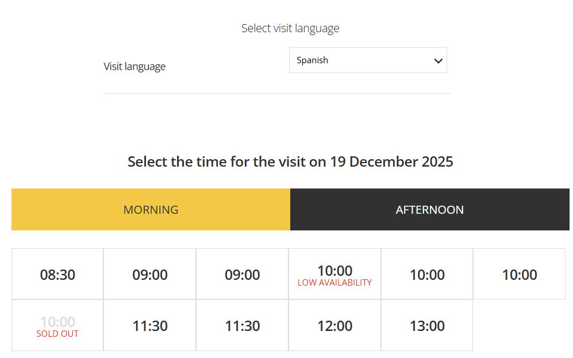The image size is (573, 358).
Task: Choose the second 09:00 time slot
Action: point(243,275)
